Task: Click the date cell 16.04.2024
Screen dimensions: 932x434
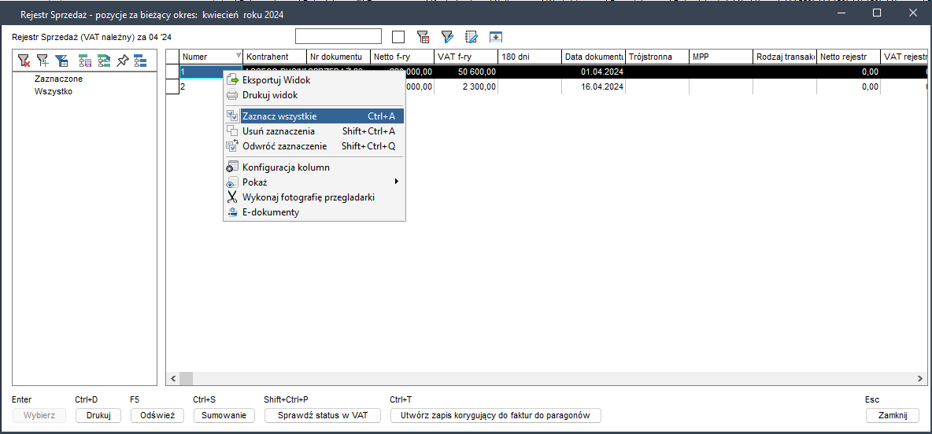Action: pyautogui.click(x=594, y=86)
